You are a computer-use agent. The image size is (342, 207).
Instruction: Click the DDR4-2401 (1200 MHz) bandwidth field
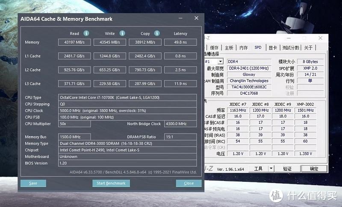pyautogui.click(x=249, y=68)
